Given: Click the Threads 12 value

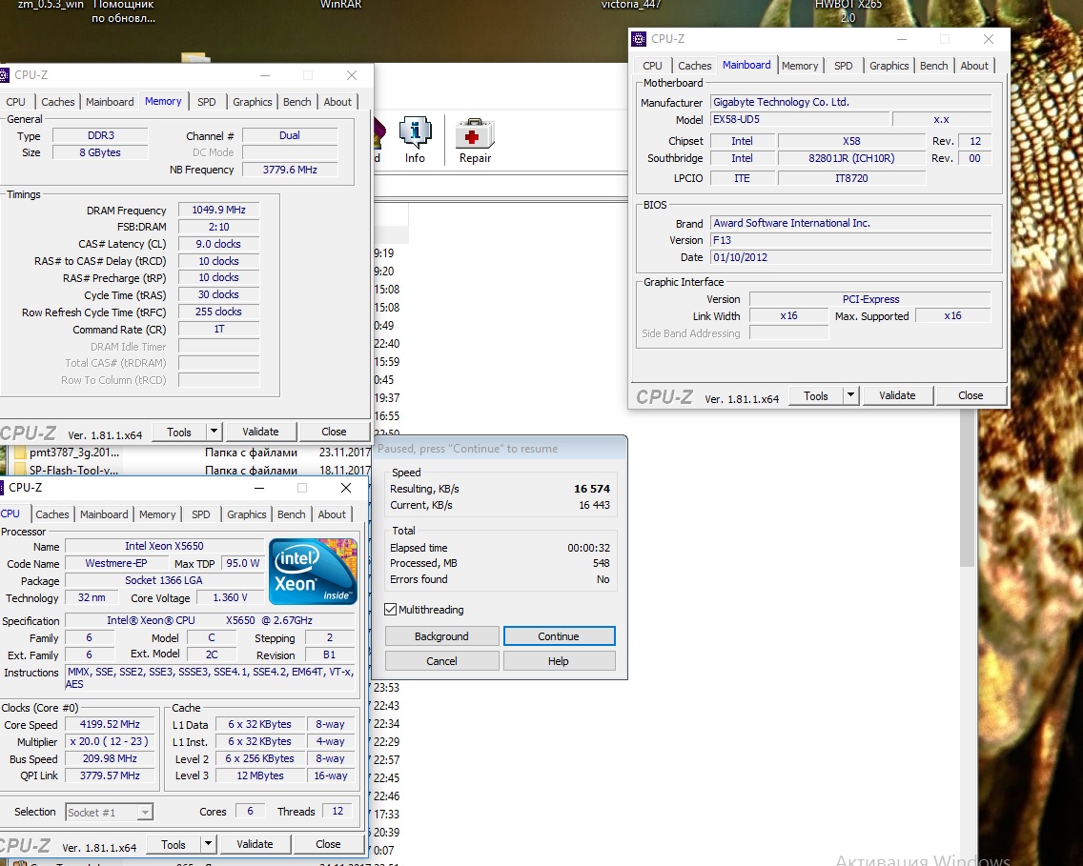Looking at the screenshot, I should pyautogui.click(x=337, y=811).
